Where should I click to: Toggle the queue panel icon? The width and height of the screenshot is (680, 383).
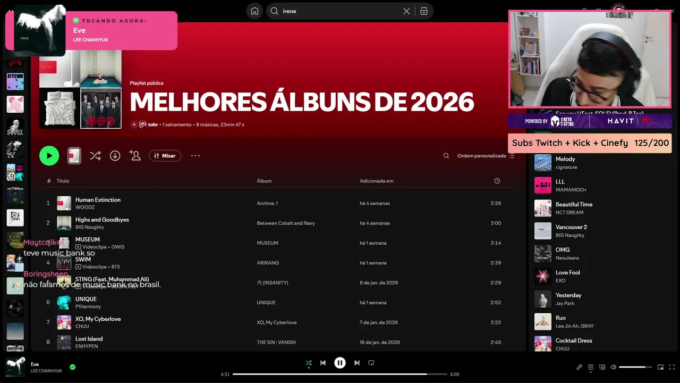point(591,367)
